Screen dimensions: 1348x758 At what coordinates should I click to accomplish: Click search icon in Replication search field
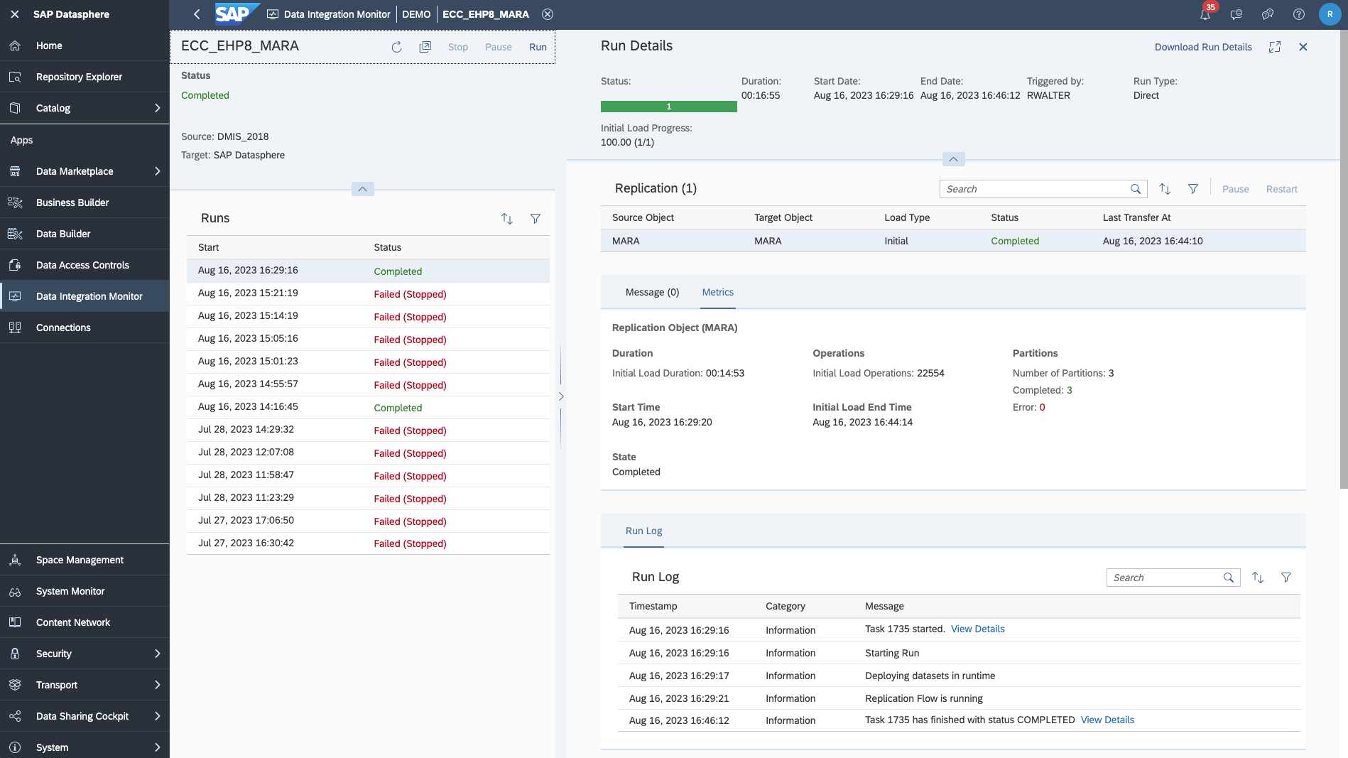tap(1136, 189)
